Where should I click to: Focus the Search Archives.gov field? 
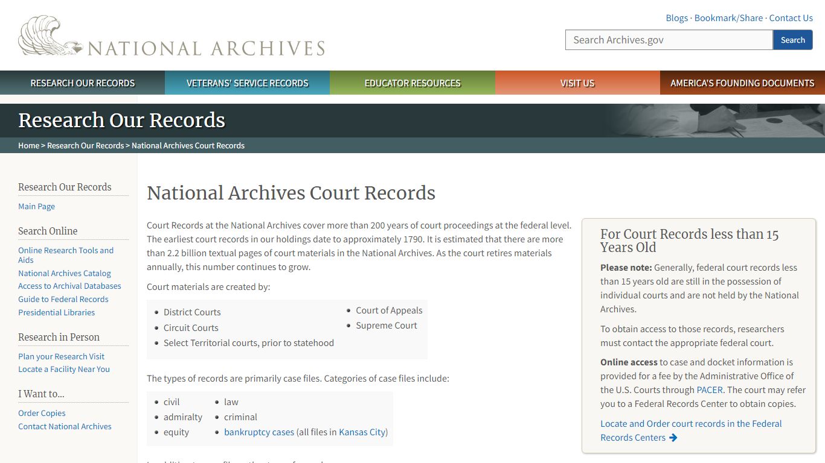(x=669, y=40)
